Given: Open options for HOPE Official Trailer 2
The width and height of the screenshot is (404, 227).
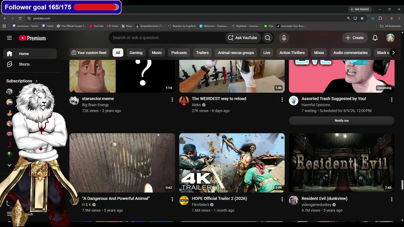Looking at the screenshot, I should tap(282, 199).
